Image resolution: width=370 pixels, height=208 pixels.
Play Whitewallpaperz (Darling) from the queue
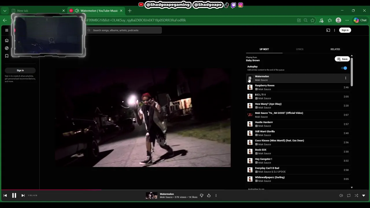tap(298, 179)
